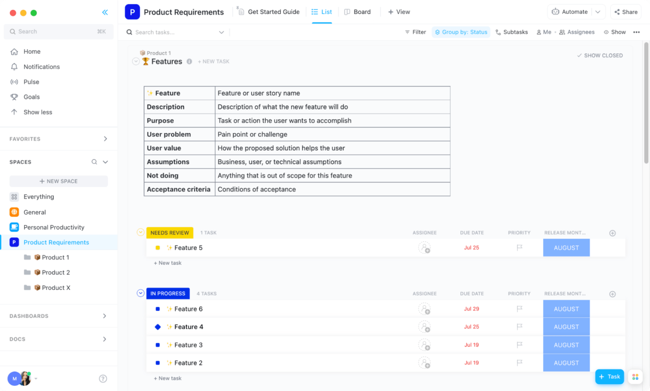Add a new task under Needs Review
650x391 pixels.
pyautogui.click(x=168, y=263)
